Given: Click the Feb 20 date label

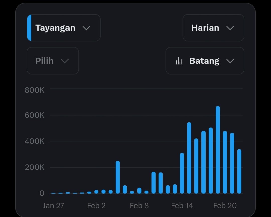Looking at the screenshot, I should pyautogui.click(x=225, y=206).
